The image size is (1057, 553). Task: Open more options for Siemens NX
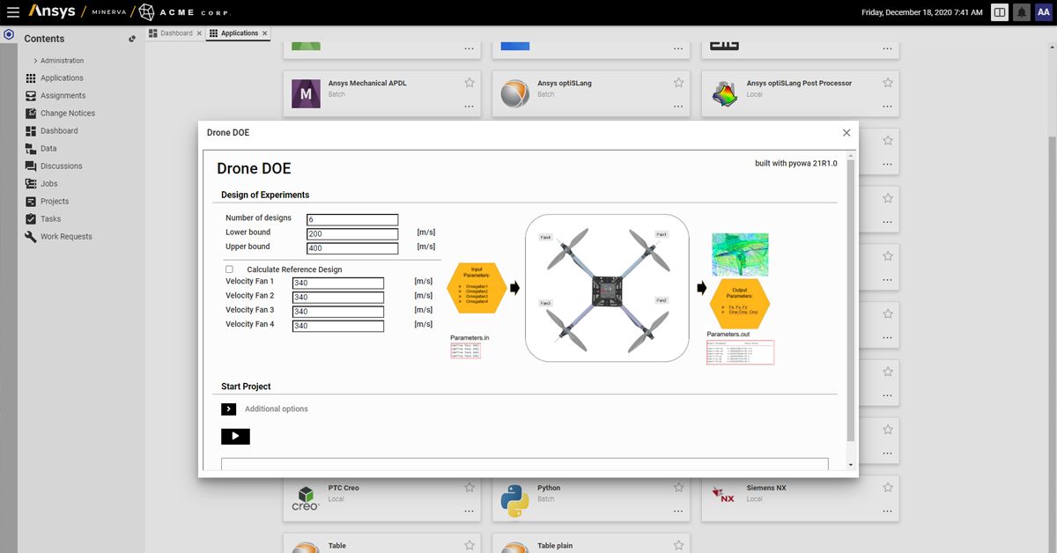(888, 511)
